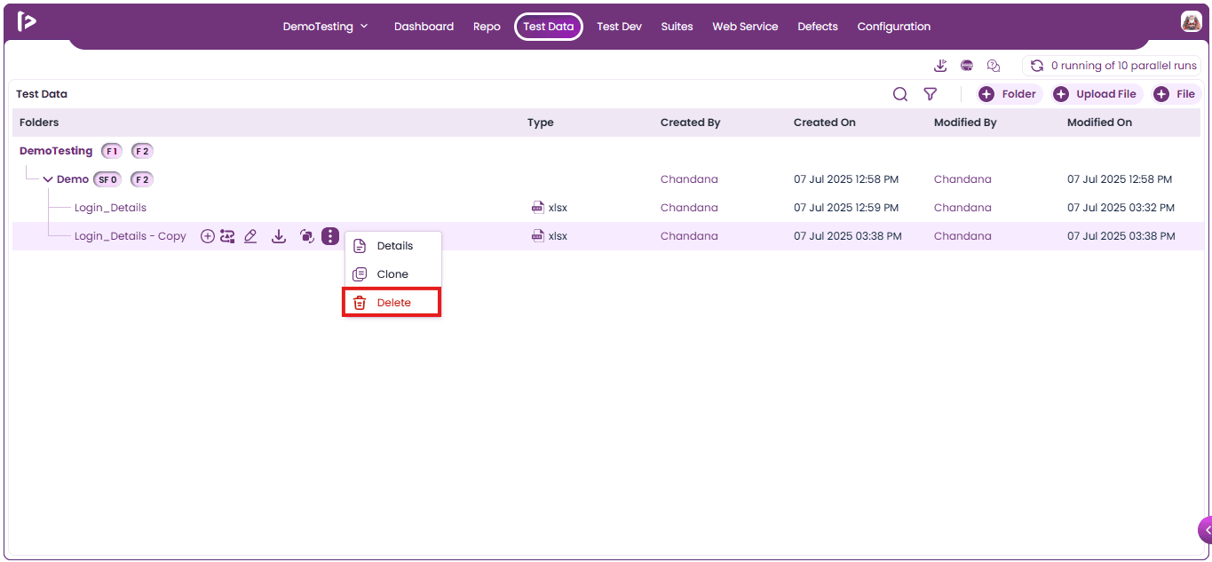Click the pencil edit icon on Login_Details - Copy
The image size is (1212, 562).
(x=250, y=236)
